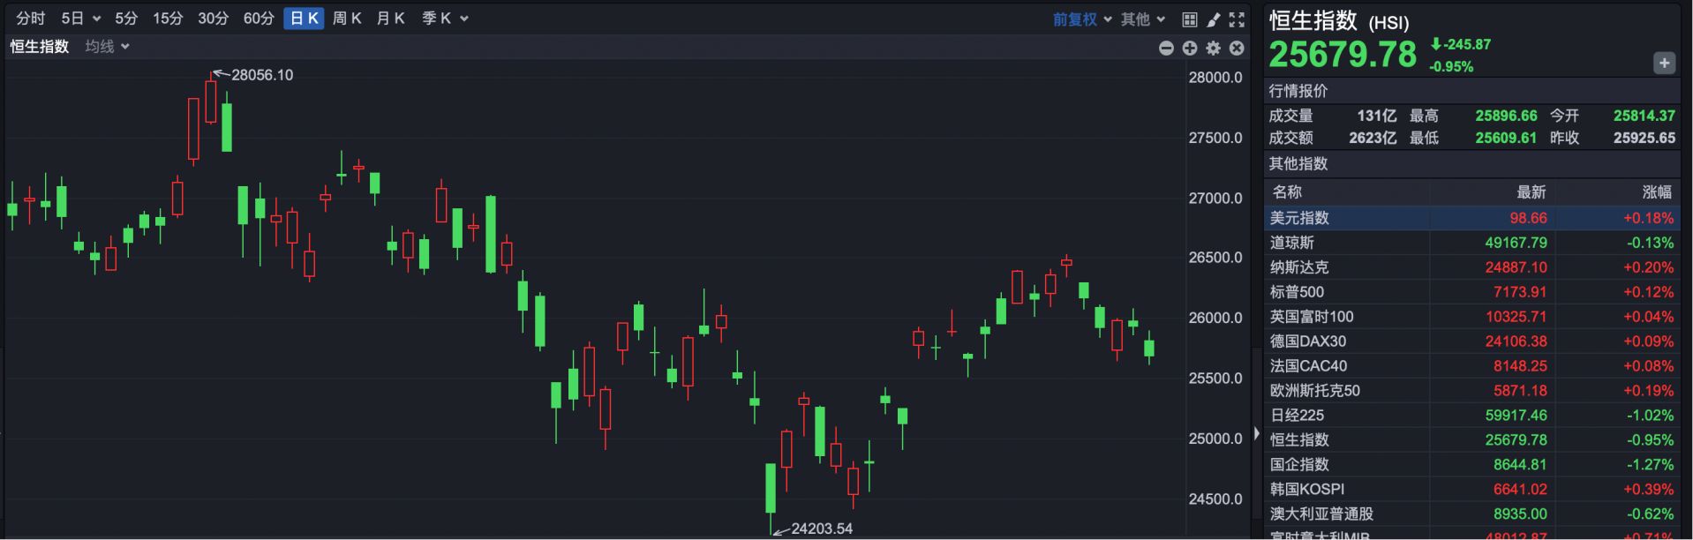
Task: Close the 恒生指数 chart with the X icon
Action: point(1237,49)
